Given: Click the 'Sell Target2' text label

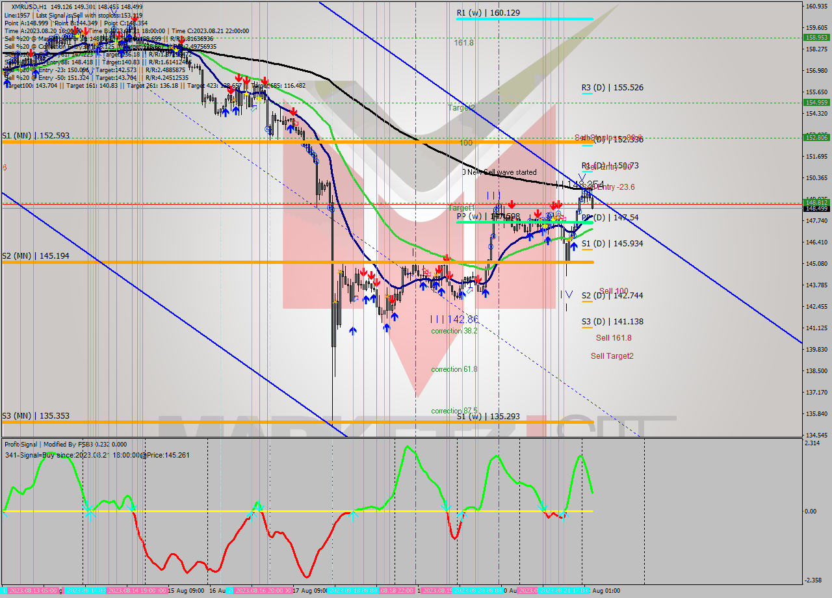Looking at the screenshot, I should click(612, 356).
